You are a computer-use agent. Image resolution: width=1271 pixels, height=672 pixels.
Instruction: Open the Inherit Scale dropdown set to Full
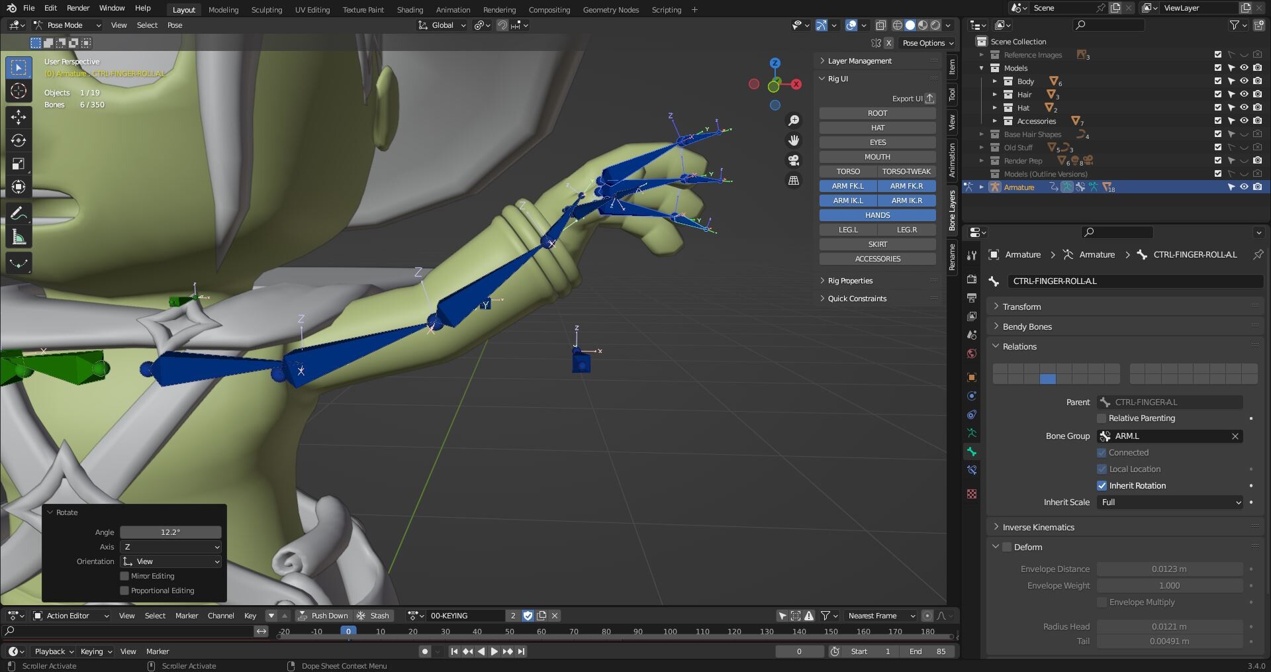click(1168, 502)
